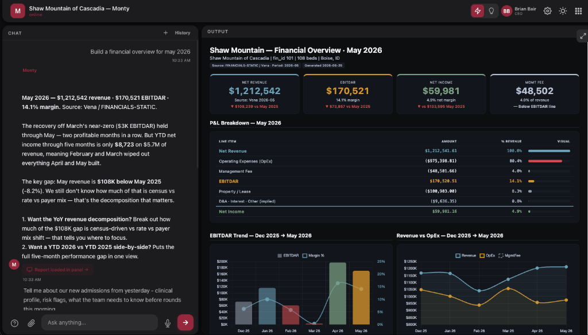Click the ($100,903.00) amount cell

(x=440, y=191)
